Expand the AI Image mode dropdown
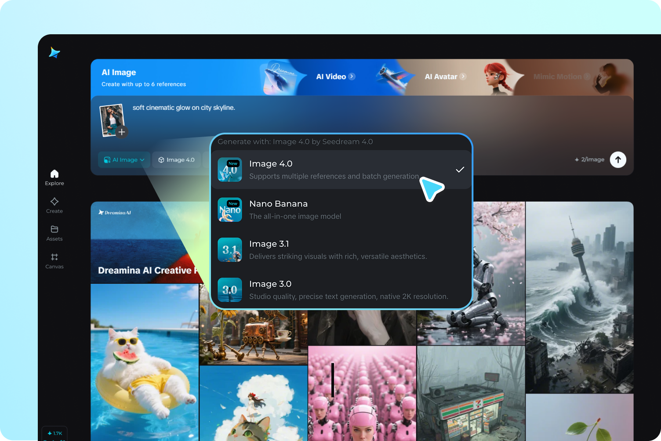The image size is (661, 441). pos(124,160)
